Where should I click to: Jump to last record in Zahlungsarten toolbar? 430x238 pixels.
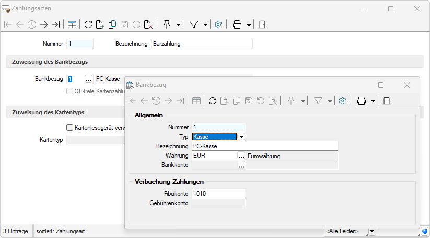coord(56,25)
